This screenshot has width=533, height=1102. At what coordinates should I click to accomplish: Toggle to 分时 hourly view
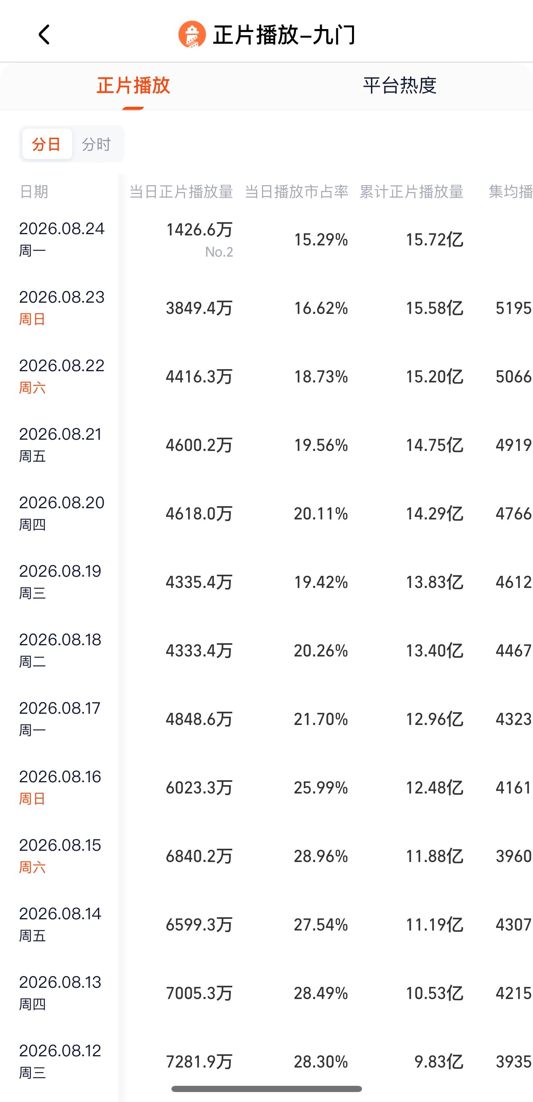pos(96,144)
